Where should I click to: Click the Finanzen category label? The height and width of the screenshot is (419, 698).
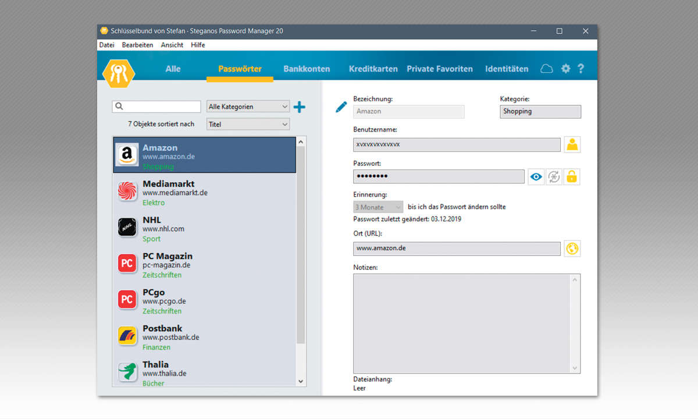[x=156, y=347]
